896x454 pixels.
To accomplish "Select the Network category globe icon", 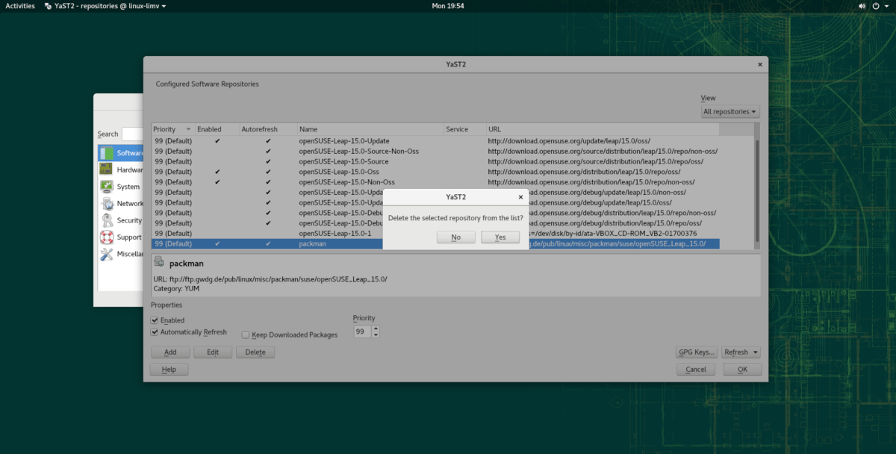I will point(107,203).
